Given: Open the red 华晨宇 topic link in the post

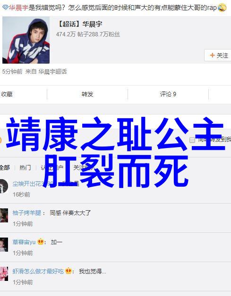Looking at the screenshot, I should tap(18, 8).
